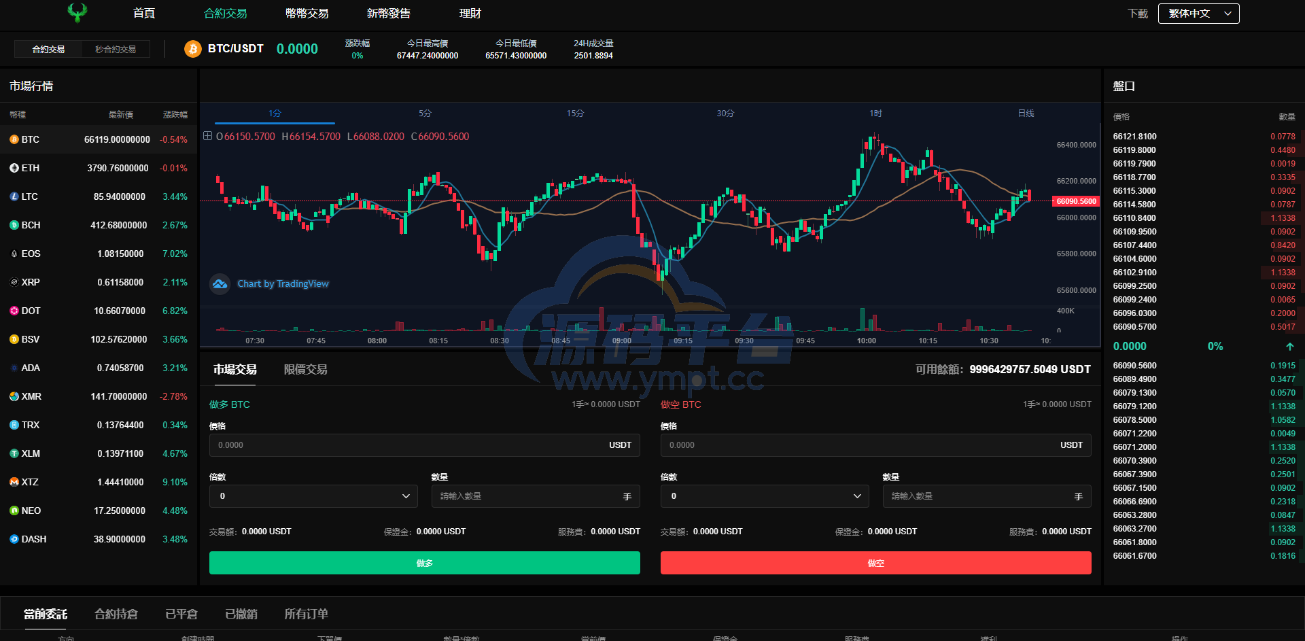Click the LTC coin icon in market list
The image size is (1305, 641).
pyautogui.click(x=14, y=196)
